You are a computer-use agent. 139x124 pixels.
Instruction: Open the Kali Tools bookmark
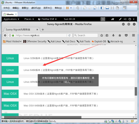[83, 41]
